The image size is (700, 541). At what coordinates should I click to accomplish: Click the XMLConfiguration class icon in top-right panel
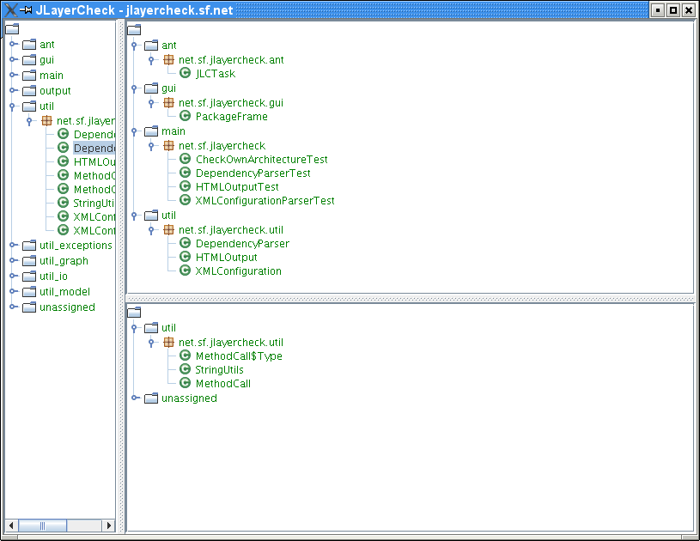click(186, 270)
